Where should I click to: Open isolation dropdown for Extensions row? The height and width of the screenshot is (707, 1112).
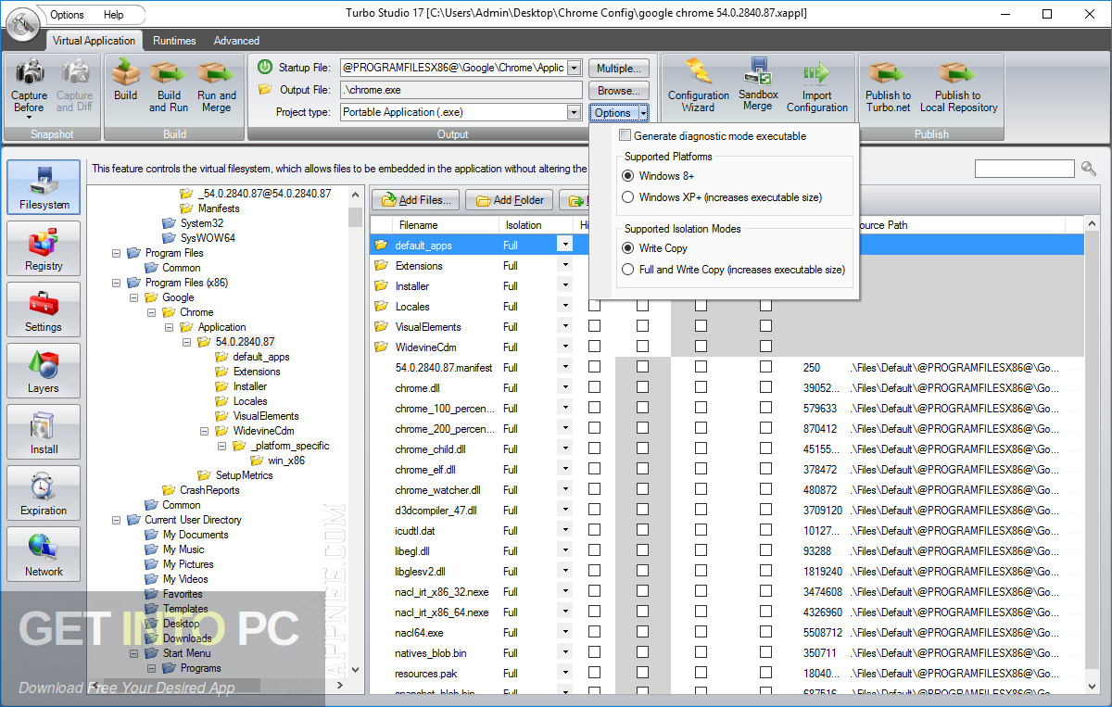click(564, 265)
